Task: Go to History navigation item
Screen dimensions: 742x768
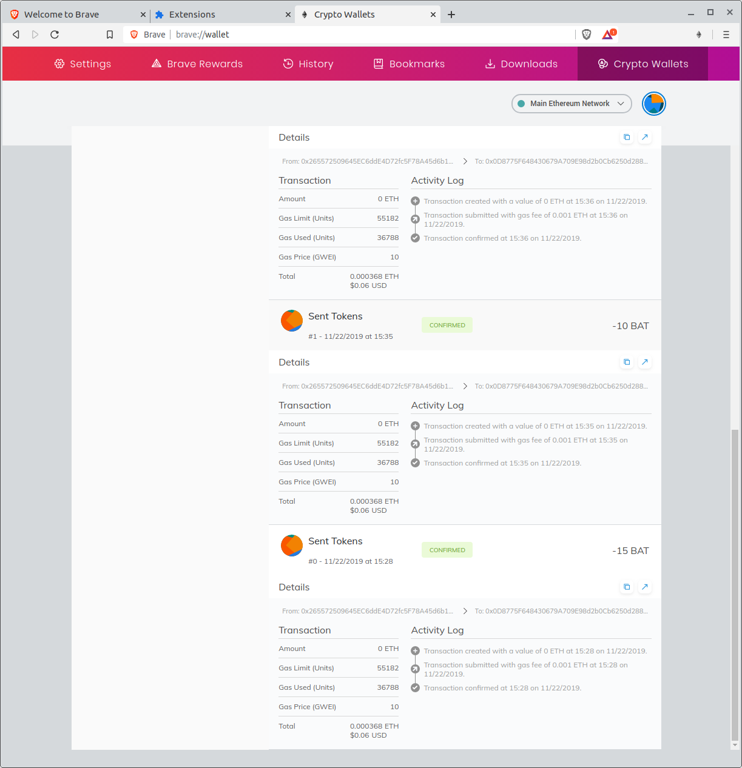Action: pos(308,64)
